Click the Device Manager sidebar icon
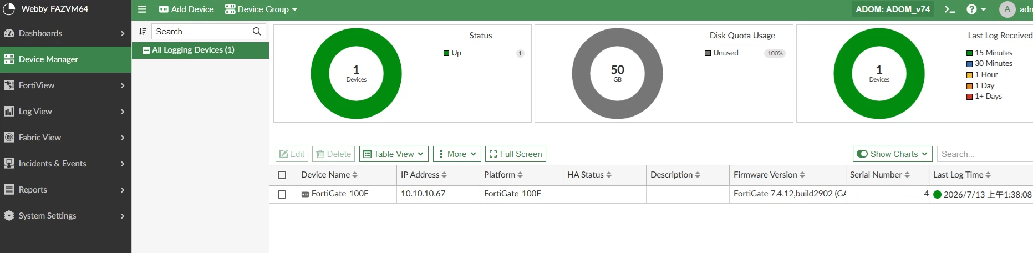 pos(9,59)
